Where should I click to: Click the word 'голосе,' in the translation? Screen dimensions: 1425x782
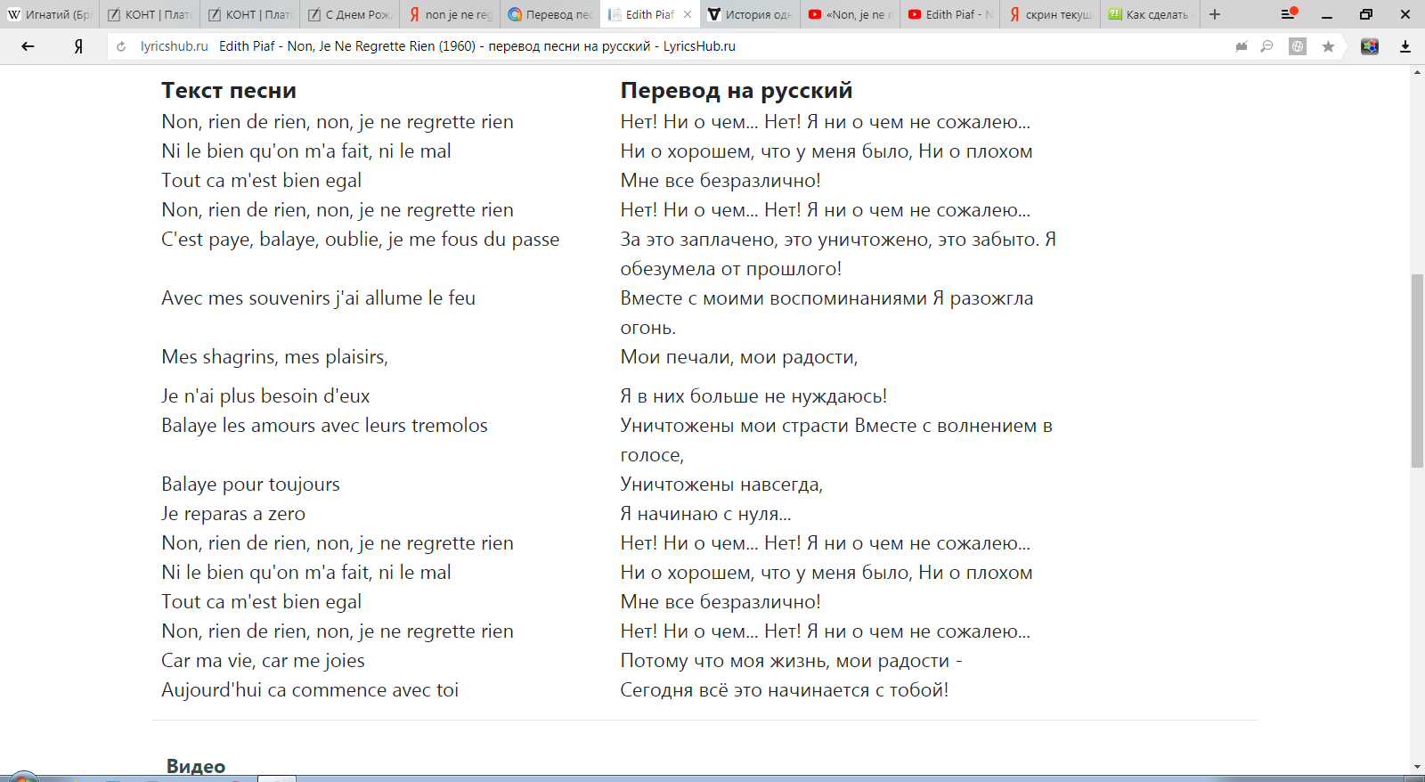coord(652,455)
